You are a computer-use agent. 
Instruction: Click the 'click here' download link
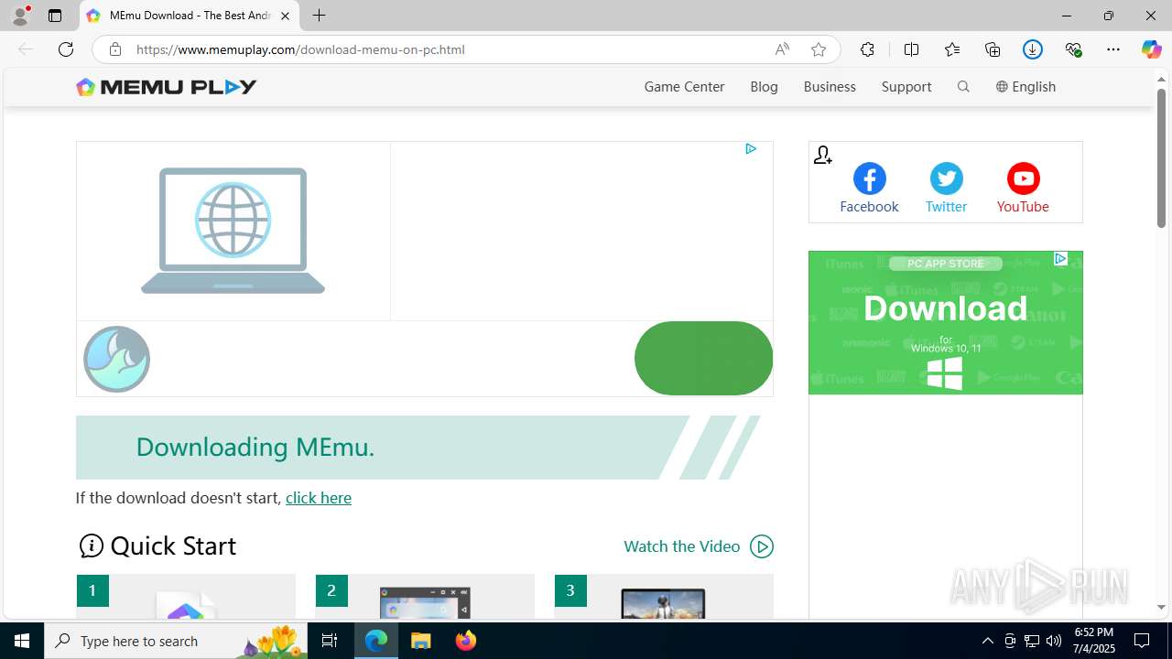click(319, 498)
